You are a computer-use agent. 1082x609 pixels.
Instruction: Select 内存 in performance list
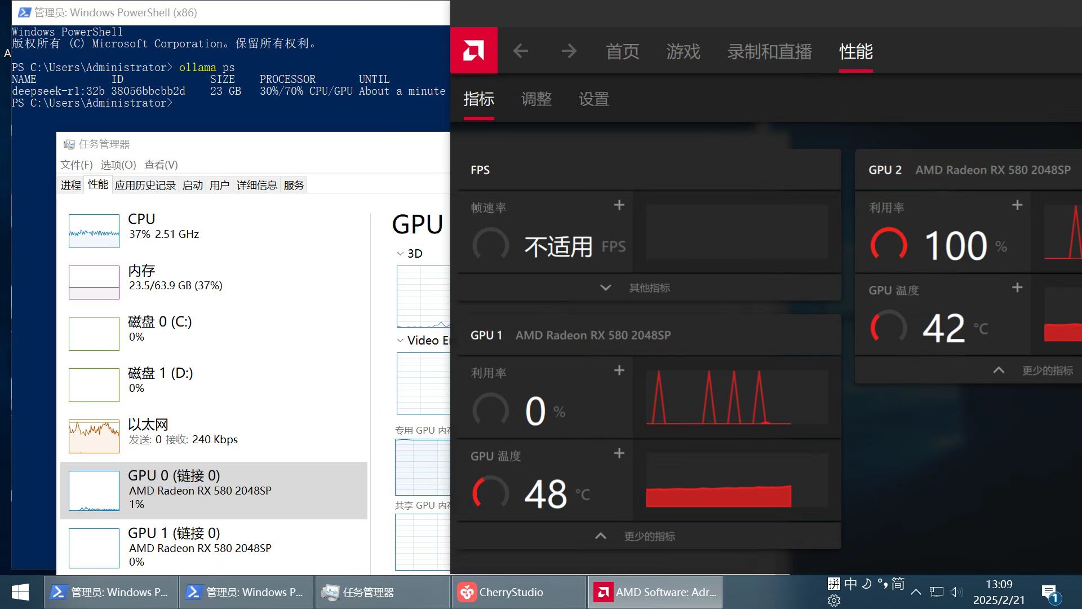(214, 281)
